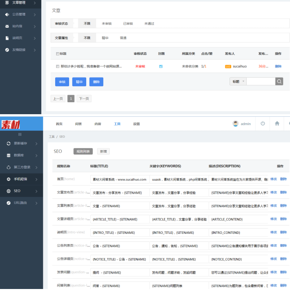Switch to the 问答 top menu
The width and height of the screenshot is (290, 291).
click(x=78, y=124)
